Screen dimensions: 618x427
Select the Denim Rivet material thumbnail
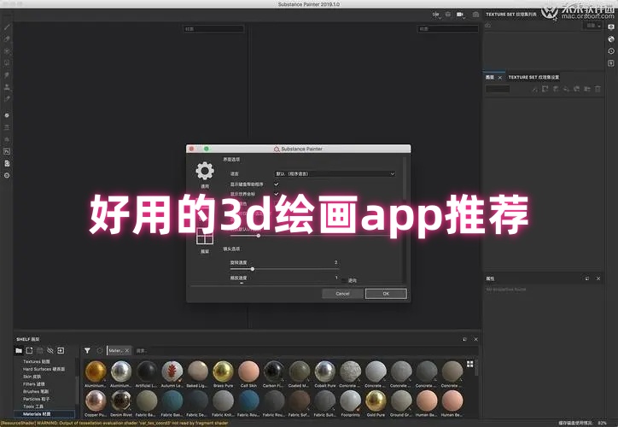click(121, 401)
